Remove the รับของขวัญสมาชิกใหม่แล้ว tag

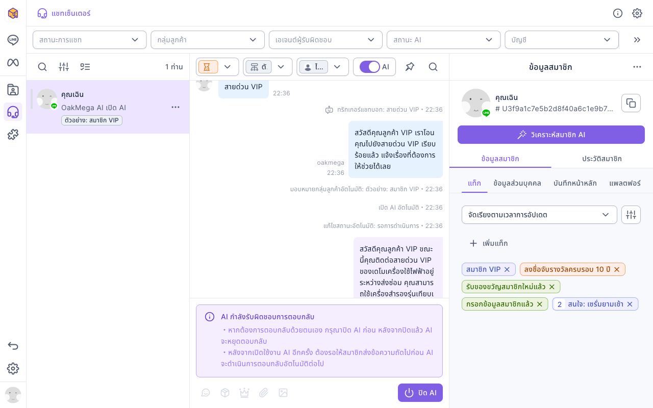[551, 287]
